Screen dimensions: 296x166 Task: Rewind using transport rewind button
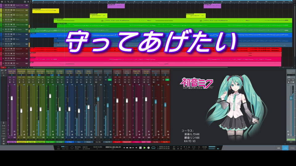127,148
